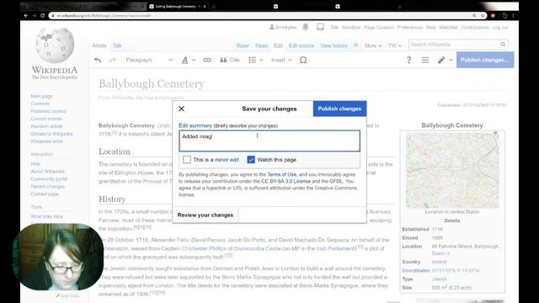Image resolution: width=539 pixels, height=303 pixels.
Task: Open the Paragraph format dropdown
Action: (x=149, y=60)
